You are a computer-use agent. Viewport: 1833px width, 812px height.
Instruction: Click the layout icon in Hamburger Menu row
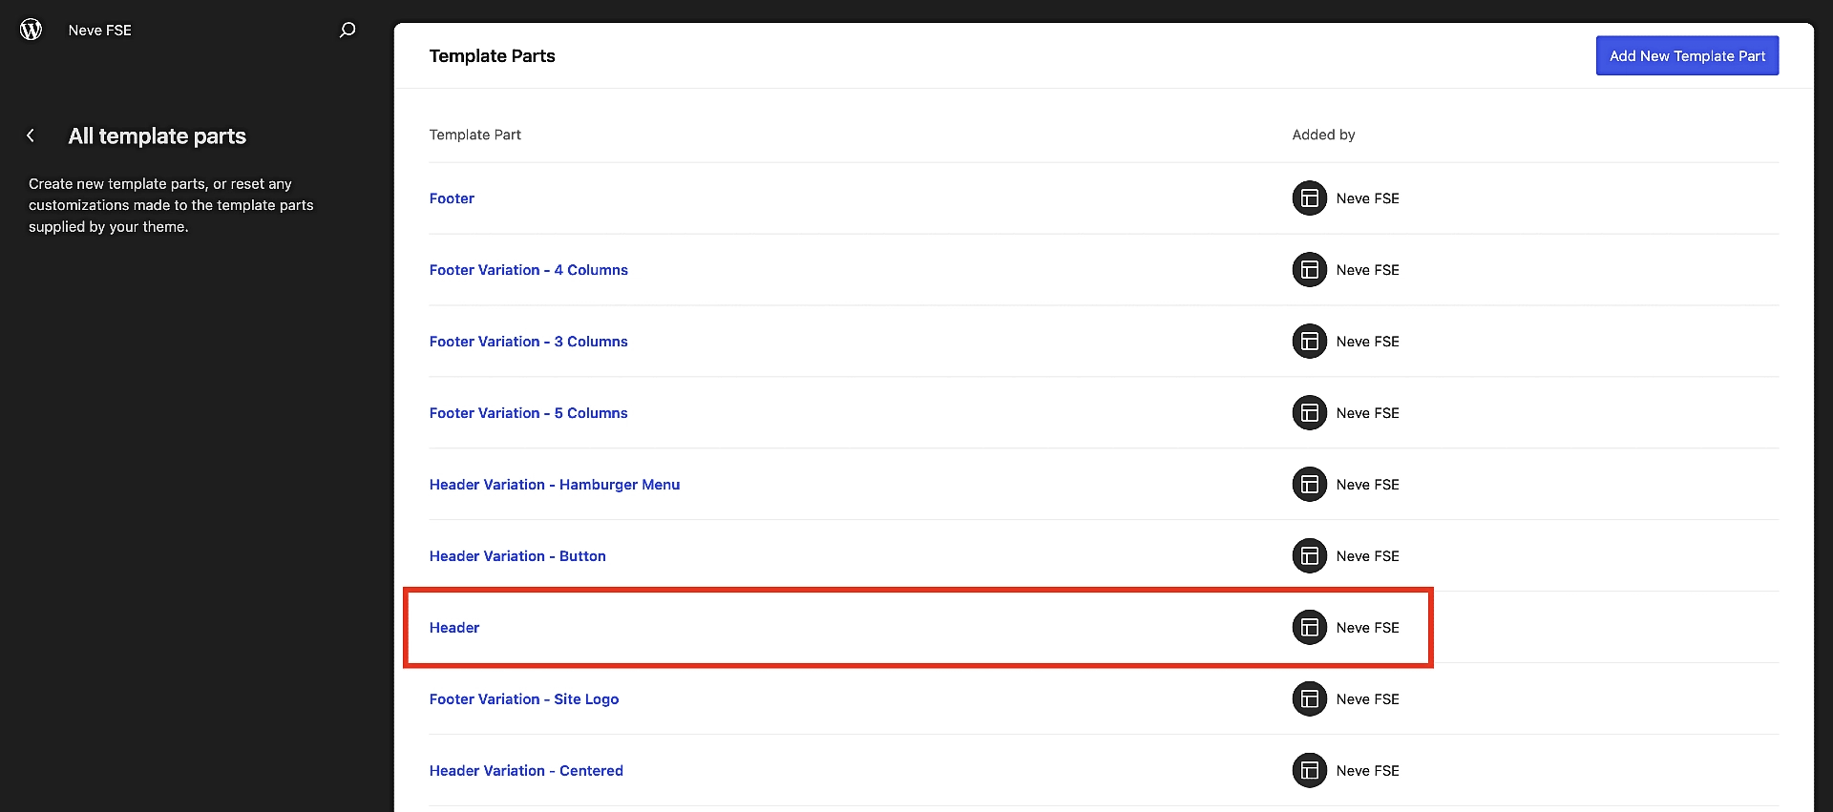(x=1309, y=485)
